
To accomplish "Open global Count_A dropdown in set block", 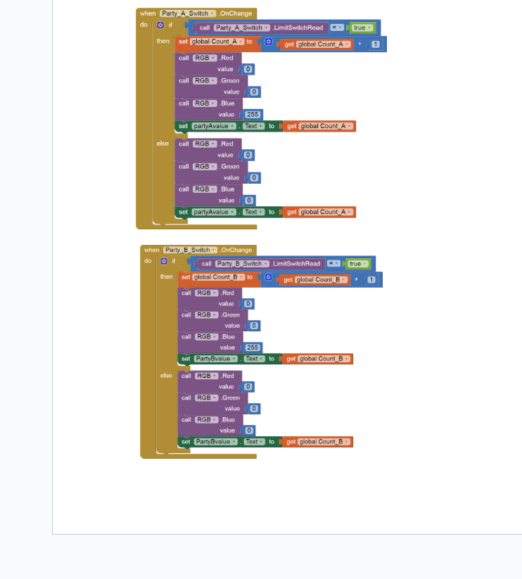I will point(217,42).
